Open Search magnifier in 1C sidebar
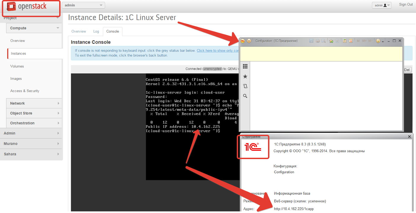416x213 pixels. 245,96
